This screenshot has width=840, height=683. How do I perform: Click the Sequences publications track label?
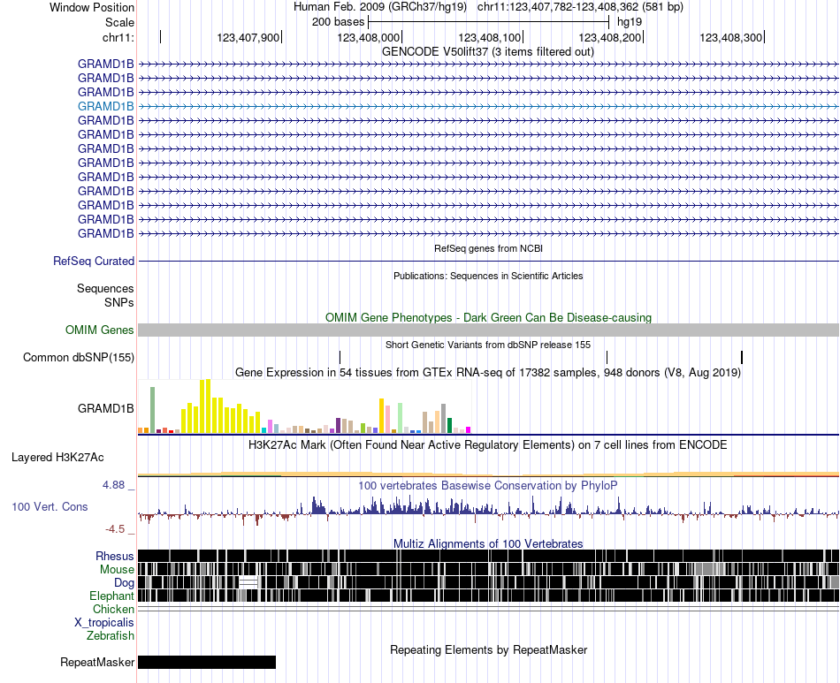coord(105,289)
